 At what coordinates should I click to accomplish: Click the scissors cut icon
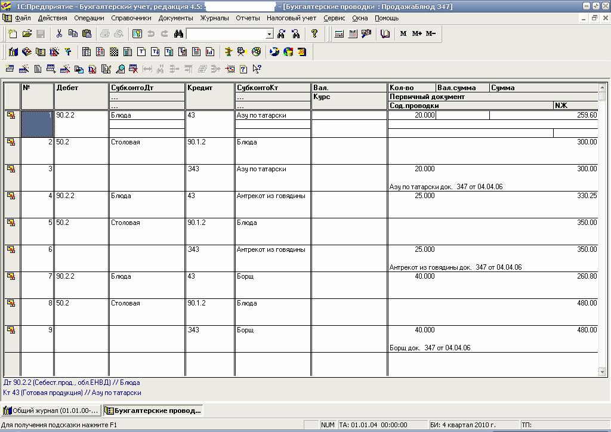click(x=59, y=34)
